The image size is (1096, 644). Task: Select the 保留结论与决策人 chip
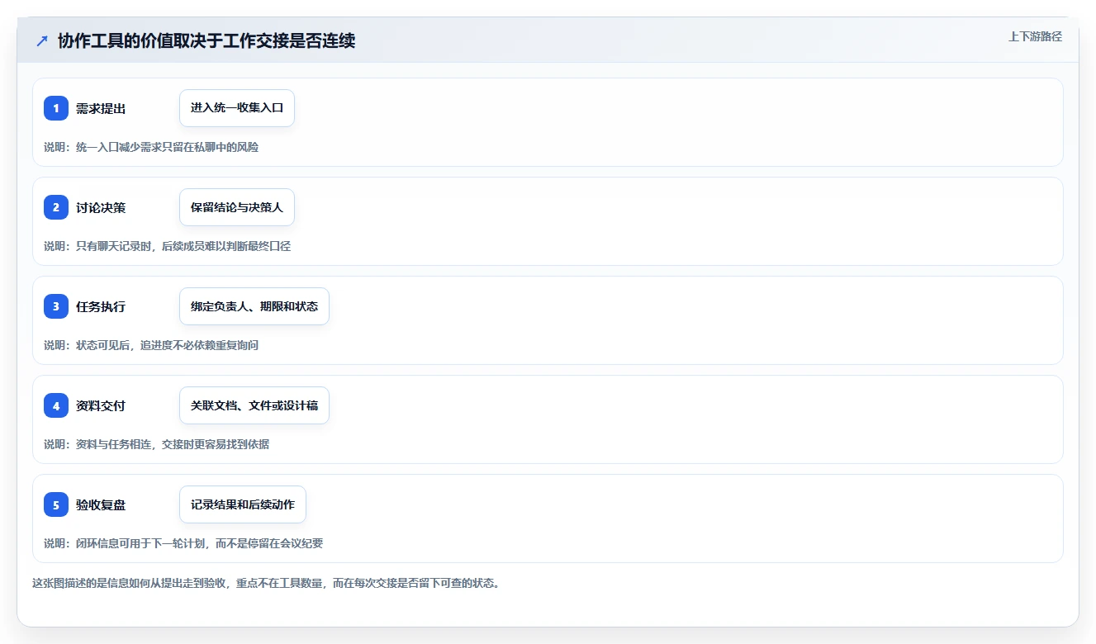tap(237, 207)
